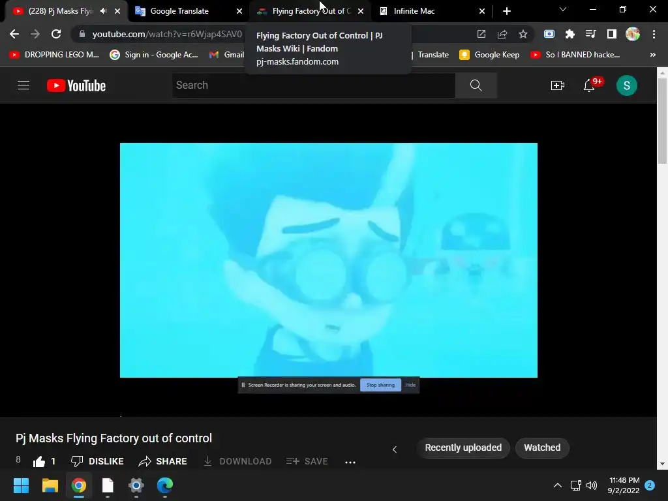The width and height of the screenshot is (668, 501).
Task: Click the URL address bar
Action: [x=167, y=34]
